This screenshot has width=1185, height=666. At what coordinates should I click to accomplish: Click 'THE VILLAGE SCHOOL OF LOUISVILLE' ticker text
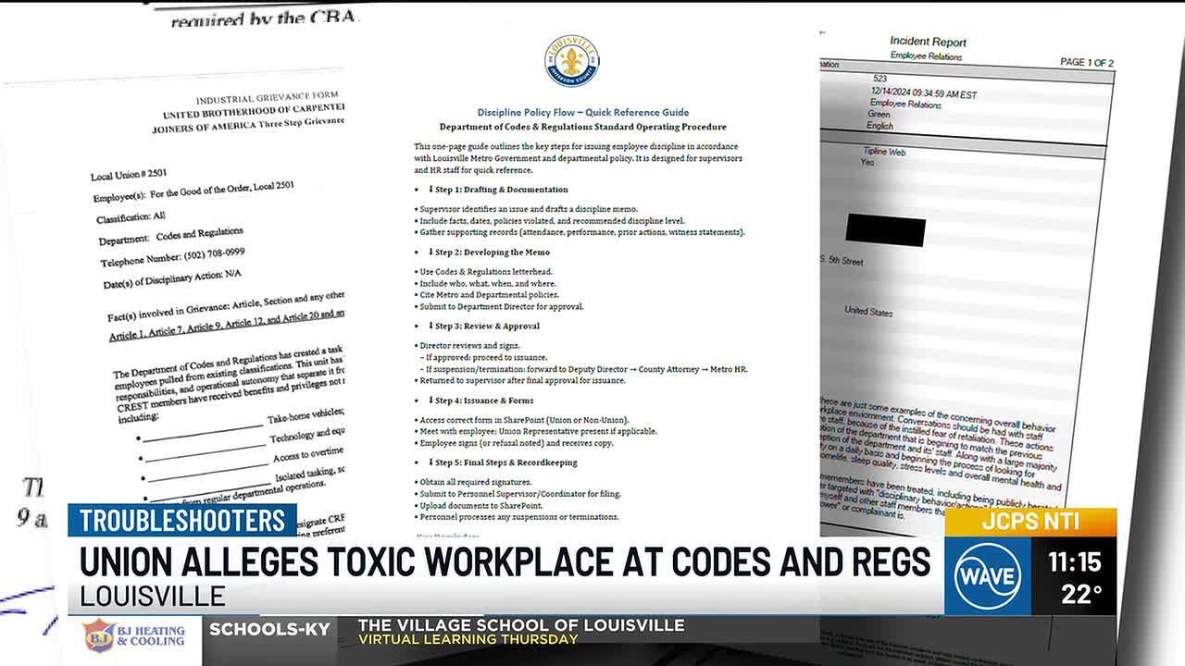[521, 625]
